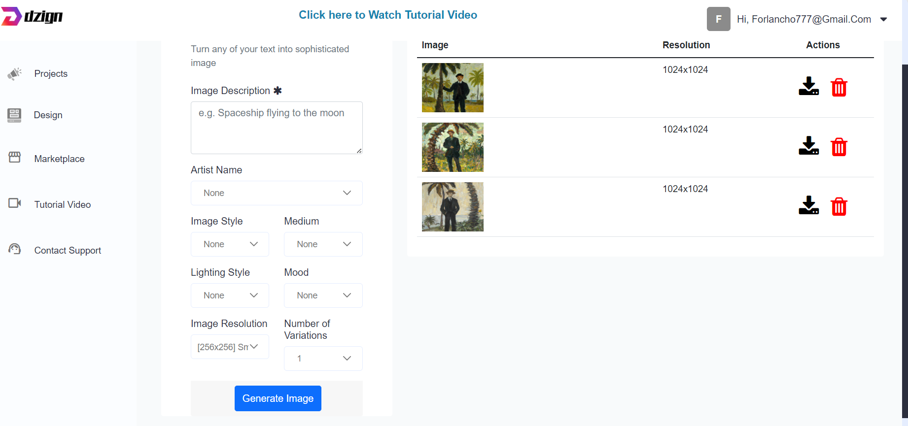This screenshot has width=908, height=426.
Task: Click the user avatar F icon
Action: click(719, 19)
